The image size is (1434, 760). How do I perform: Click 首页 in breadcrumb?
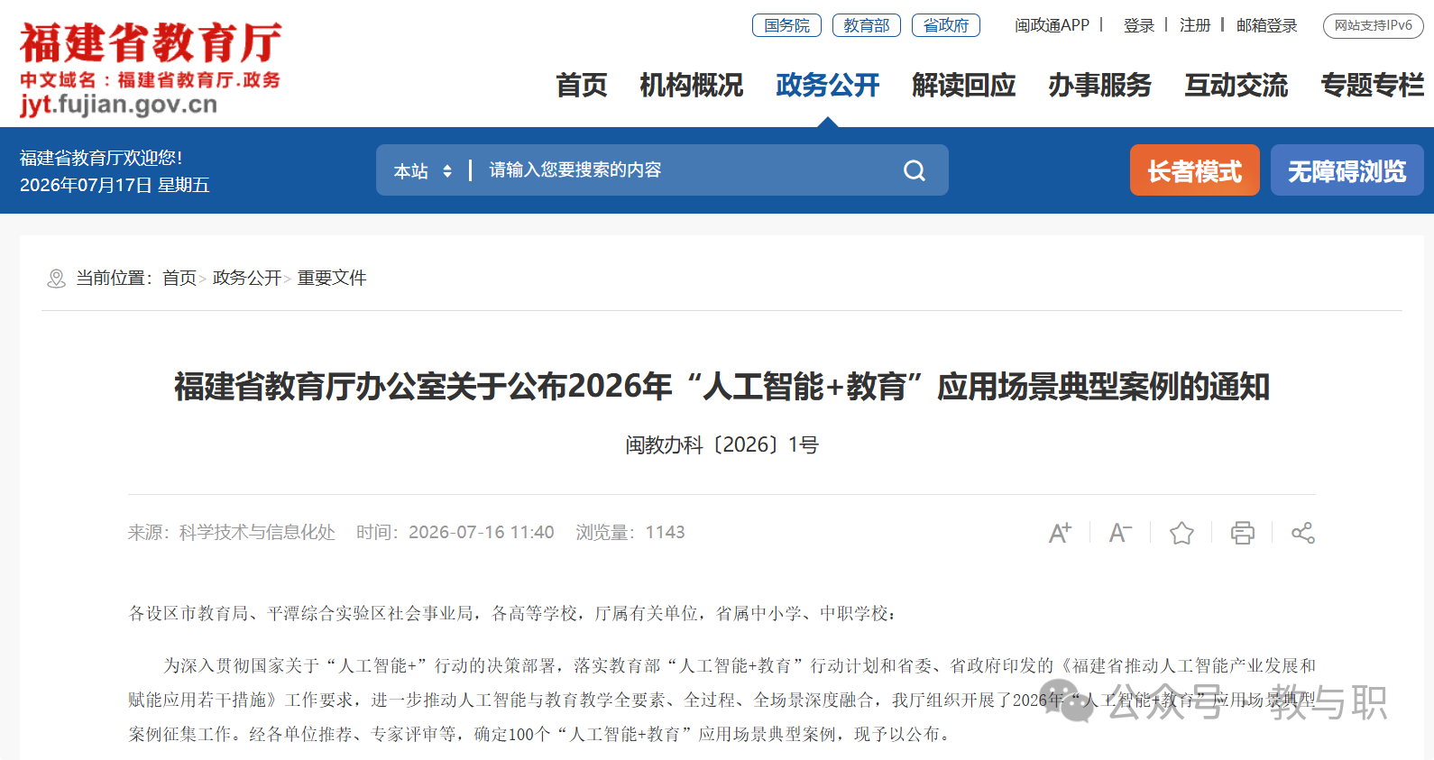(179, 279)
